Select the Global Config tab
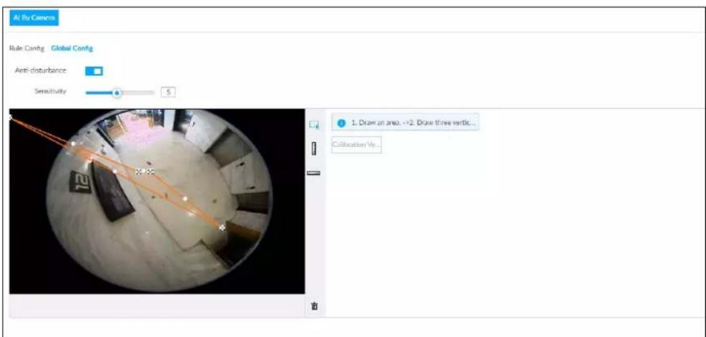Screen dimensions: 706x337 click(72, 48)
